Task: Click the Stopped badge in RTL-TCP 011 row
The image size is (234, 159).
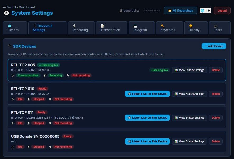Action: 39,123
